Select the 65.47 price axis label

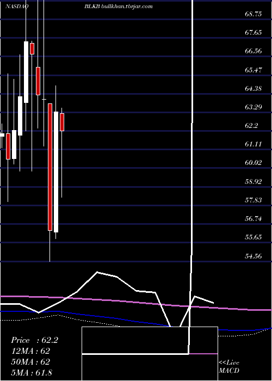pyautogui.click(x=254, y=70)
